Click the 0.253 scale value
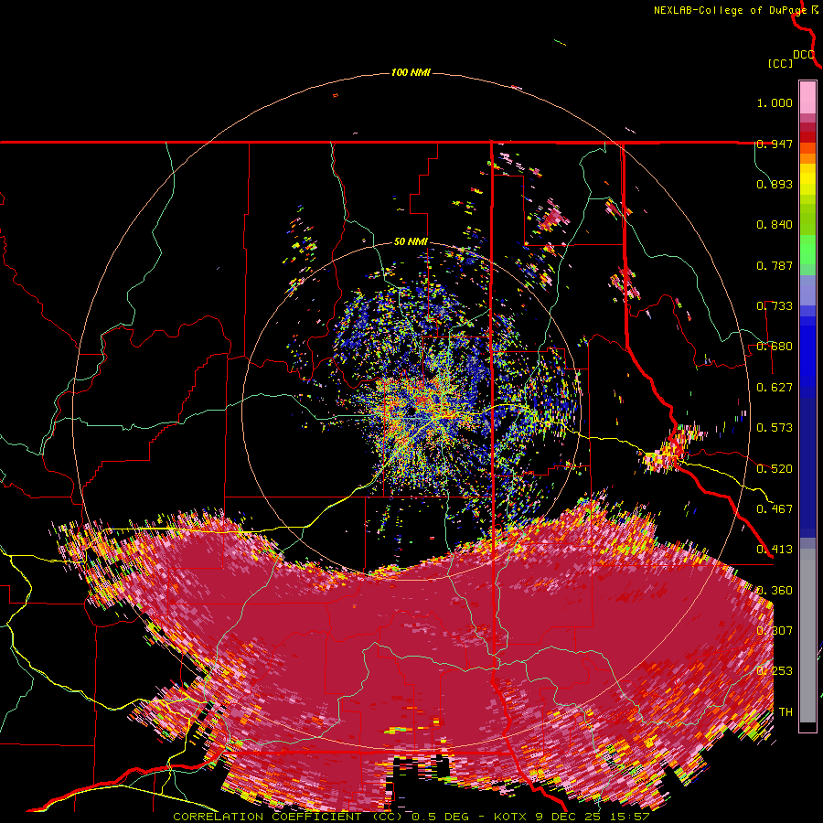This screenshot has height=823, width=823. click(x=775, y=671)
